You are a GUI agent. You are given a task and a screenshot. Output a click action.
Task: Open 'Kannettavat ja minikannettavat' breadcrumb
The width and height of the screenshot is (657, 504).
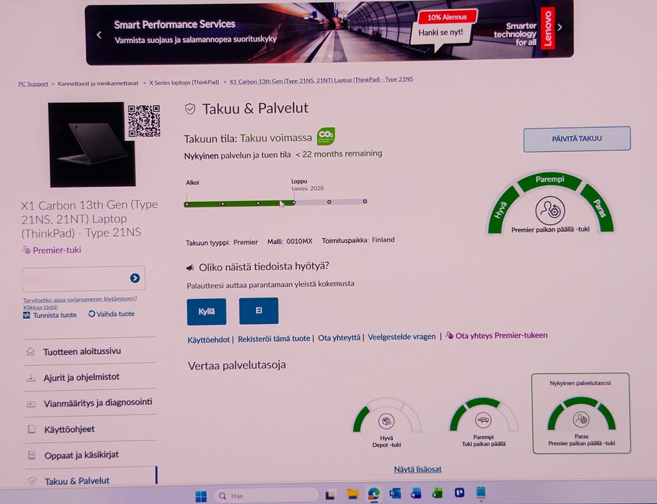pos(98,83)
